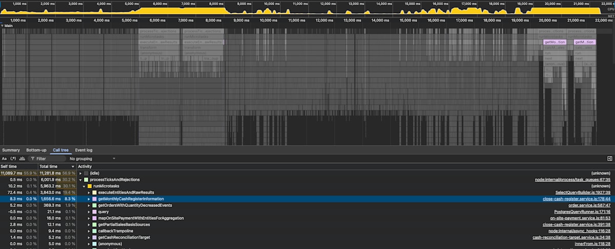Open the on-site-payment.service.js:81:53 link
Viewport: 615px width, 249px height.
pyautogui.click(x=580, y=218)
